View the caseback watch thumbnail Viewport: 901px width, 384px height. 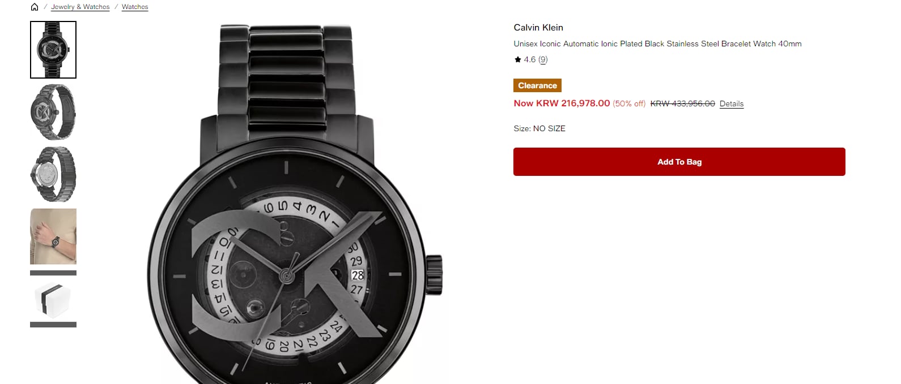[x=53, y=174]
